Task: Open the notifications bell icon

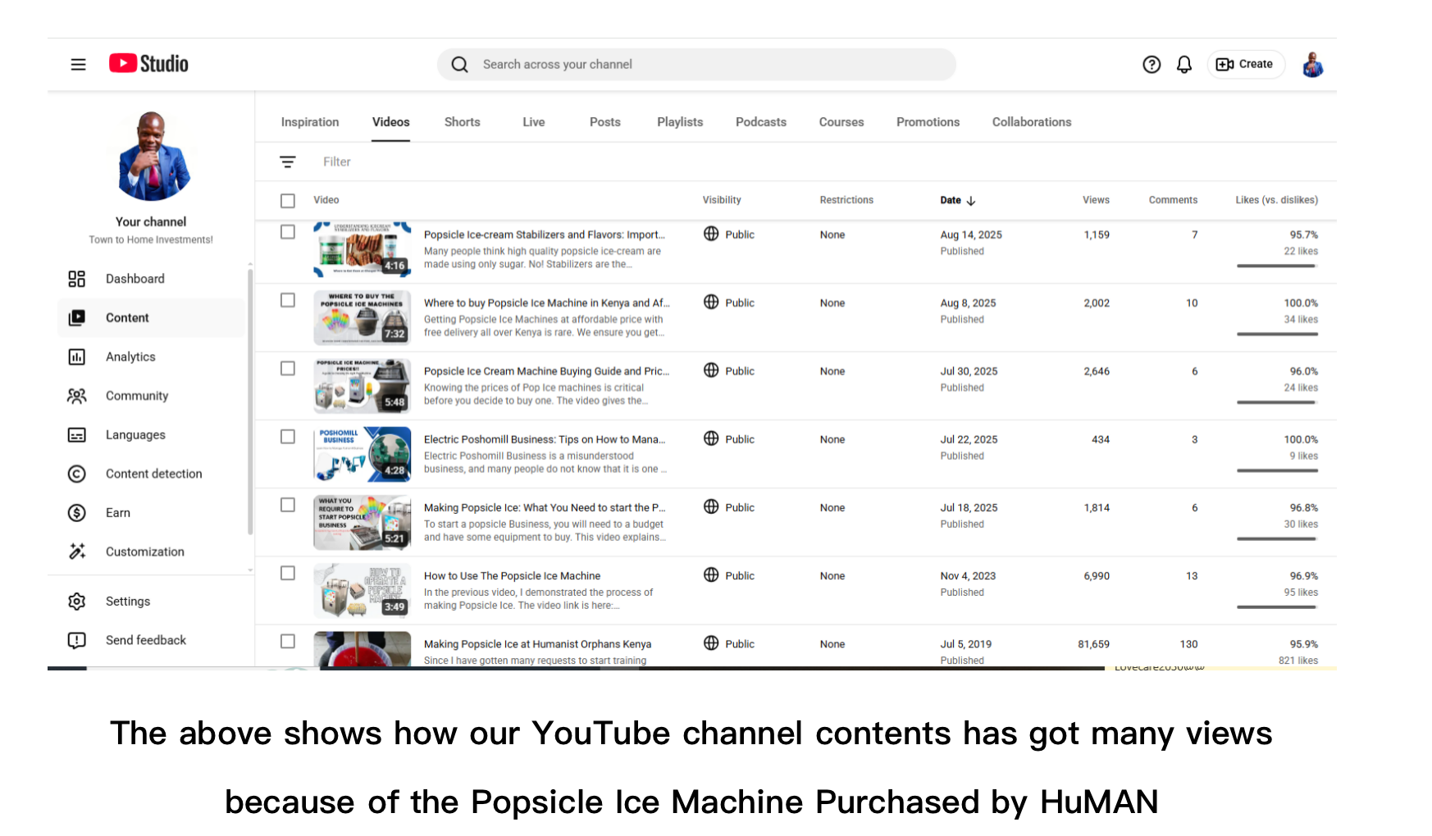Action: pos(1183,64)
